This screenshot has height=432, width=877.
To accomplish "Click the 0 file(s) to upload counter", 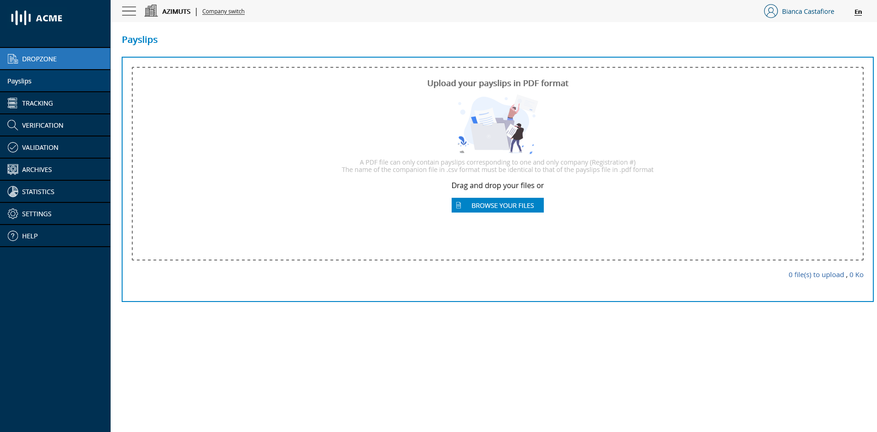I will (x=816, y=274).
